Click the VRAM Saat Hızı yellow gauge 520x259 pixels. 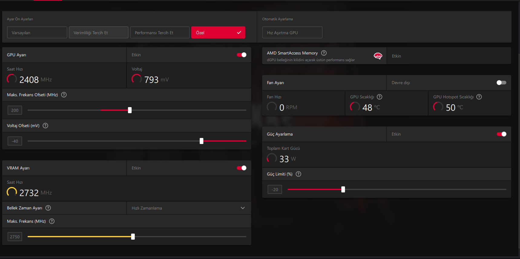point(12,192)
